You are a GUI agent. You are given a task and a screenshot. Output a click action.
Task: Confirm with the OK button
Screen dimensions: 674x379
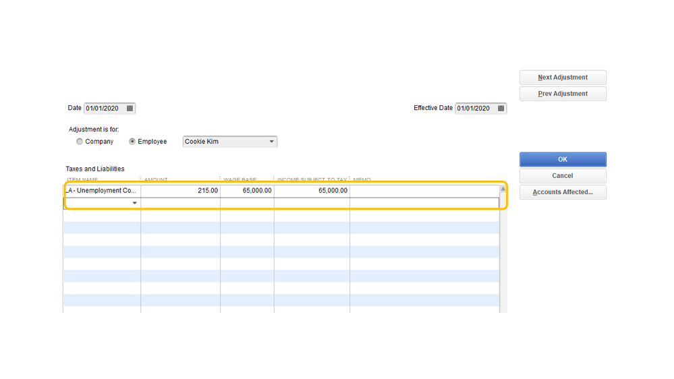(x=563, y=159)
